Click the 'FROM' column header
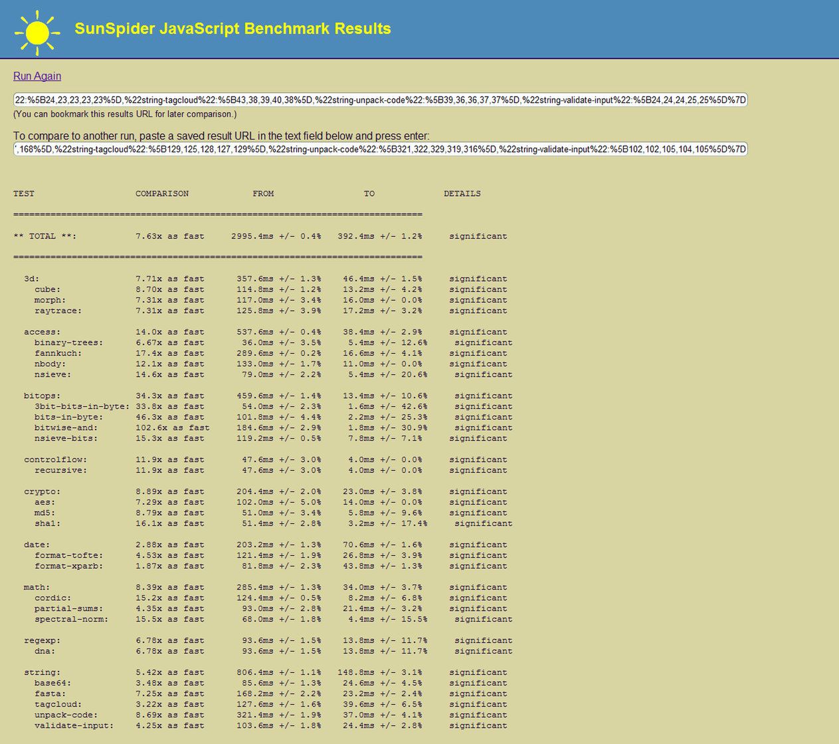 click(x=263, y=194)
